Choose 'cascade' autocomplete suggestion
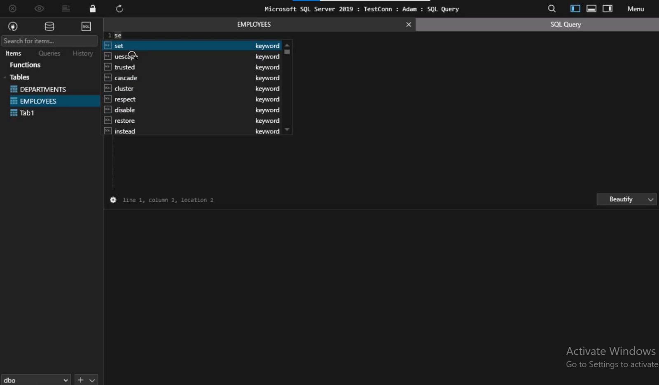659x385 pixels. click(x=192, y=78)
